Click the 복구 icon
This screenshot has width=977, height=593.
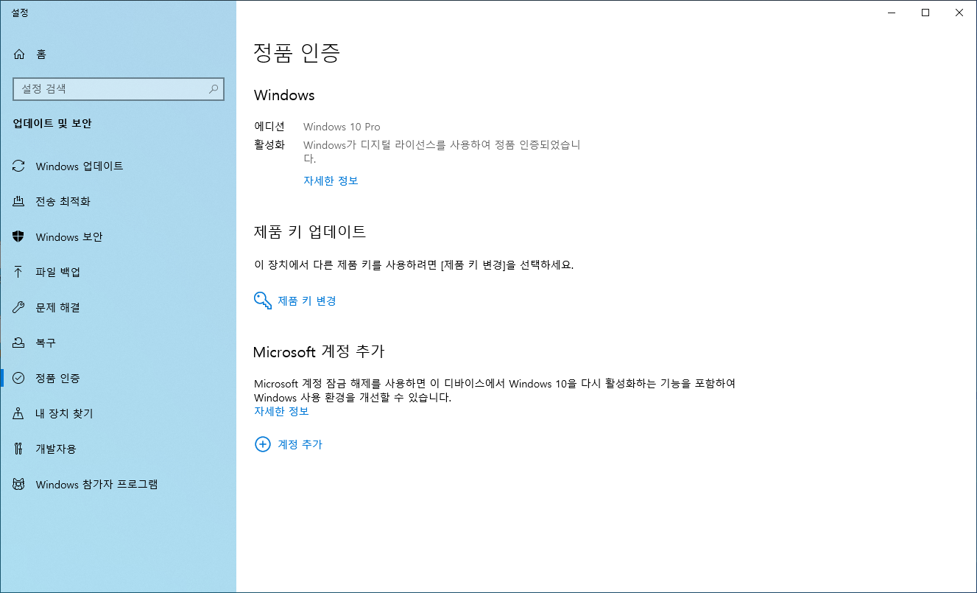click(19, 343)
